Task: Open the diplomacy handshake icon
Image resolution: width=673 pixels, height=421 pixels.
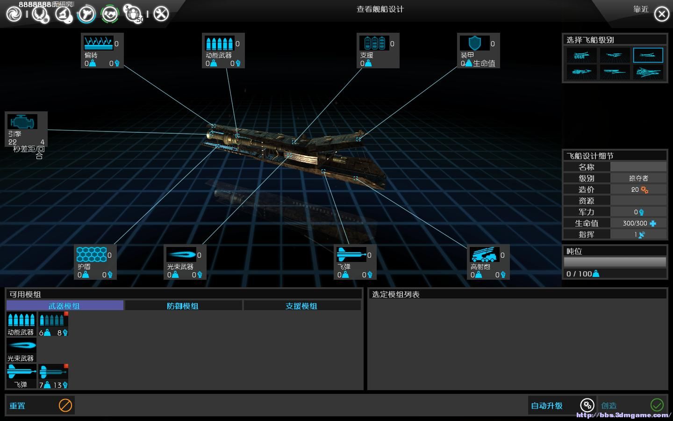Action: coord(110,14)
